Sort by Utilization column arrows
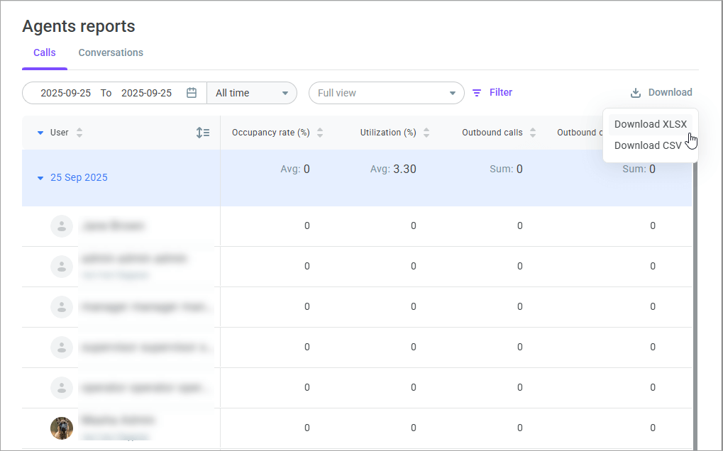723x451 pixels. [426, 133]
